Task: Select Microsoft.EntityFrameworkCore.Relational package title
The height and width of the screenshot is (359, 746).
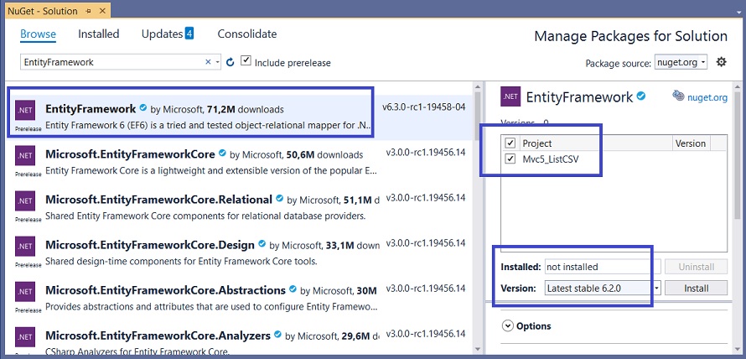Action: pyautogui.click(x=159, y=199)
